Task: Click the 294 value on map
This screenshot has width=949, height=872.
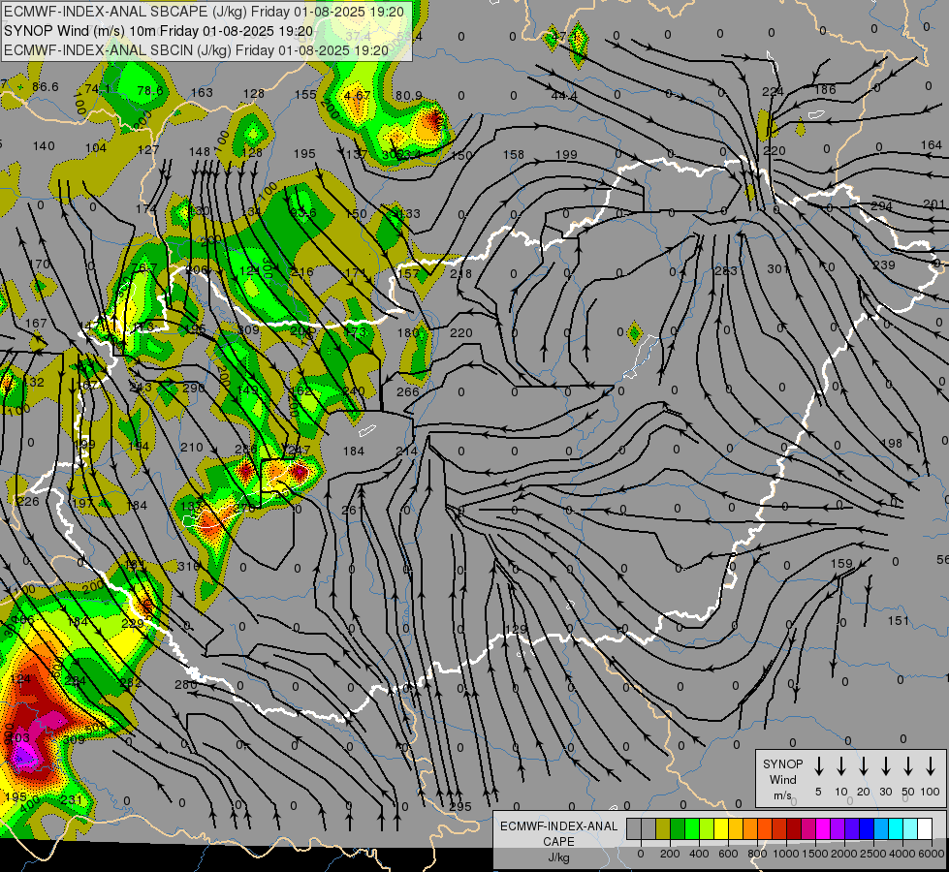Action: click(x=882, y=206)
